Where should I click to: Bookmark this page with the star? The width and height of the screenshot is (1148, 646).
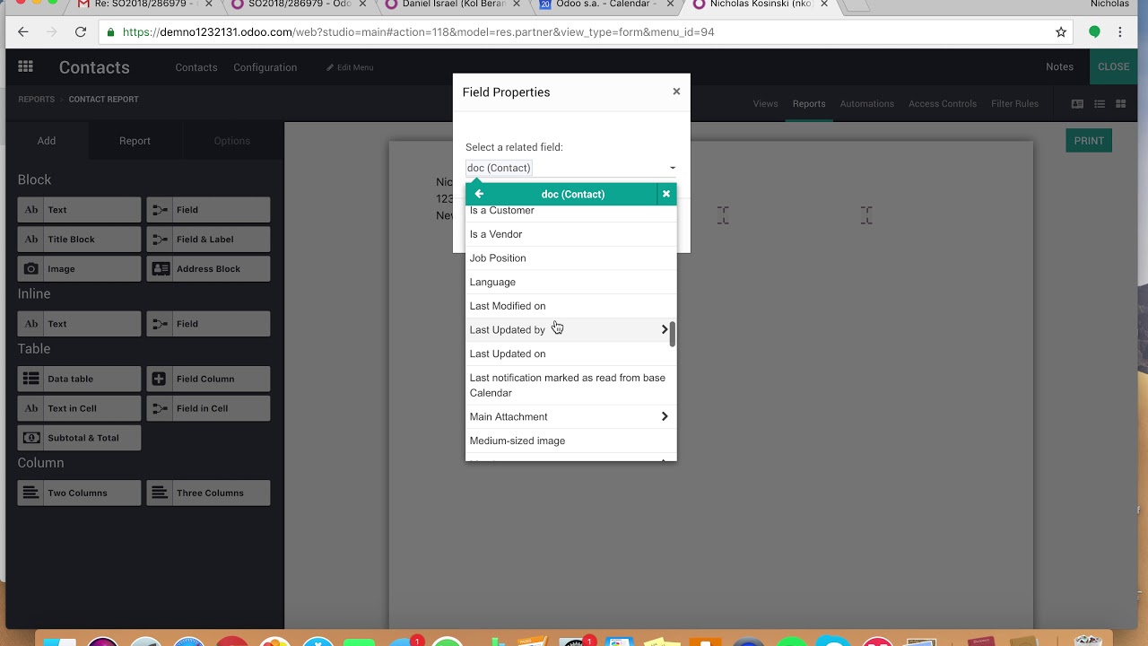coord(1061,32)
